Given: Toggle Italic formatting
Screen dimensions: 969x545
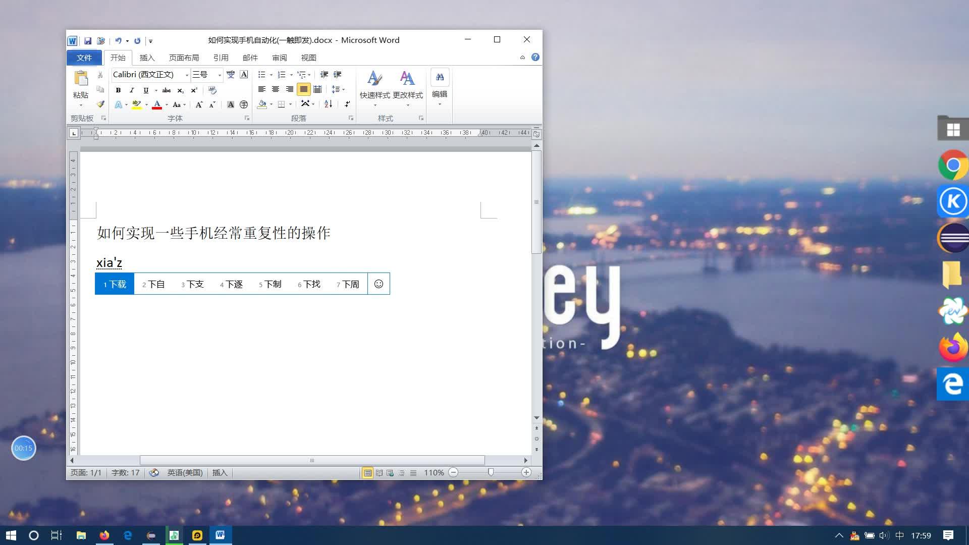Looking at the screenshot, I should [132, 90].
